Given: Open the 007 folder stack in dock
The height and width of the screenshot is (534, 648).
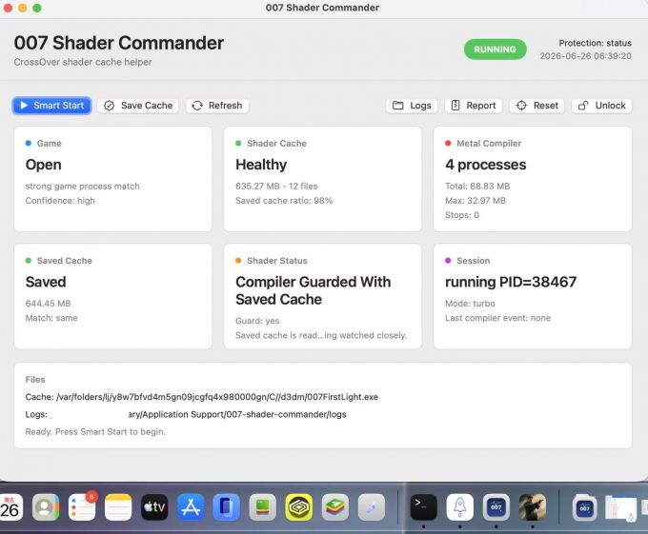Looking at the screenshot, I should click(x=585, y=507).
